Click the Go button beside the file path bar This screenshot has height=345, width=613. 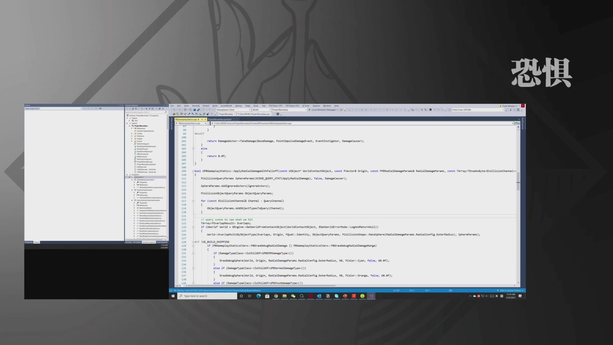click(x=517, y=123)
